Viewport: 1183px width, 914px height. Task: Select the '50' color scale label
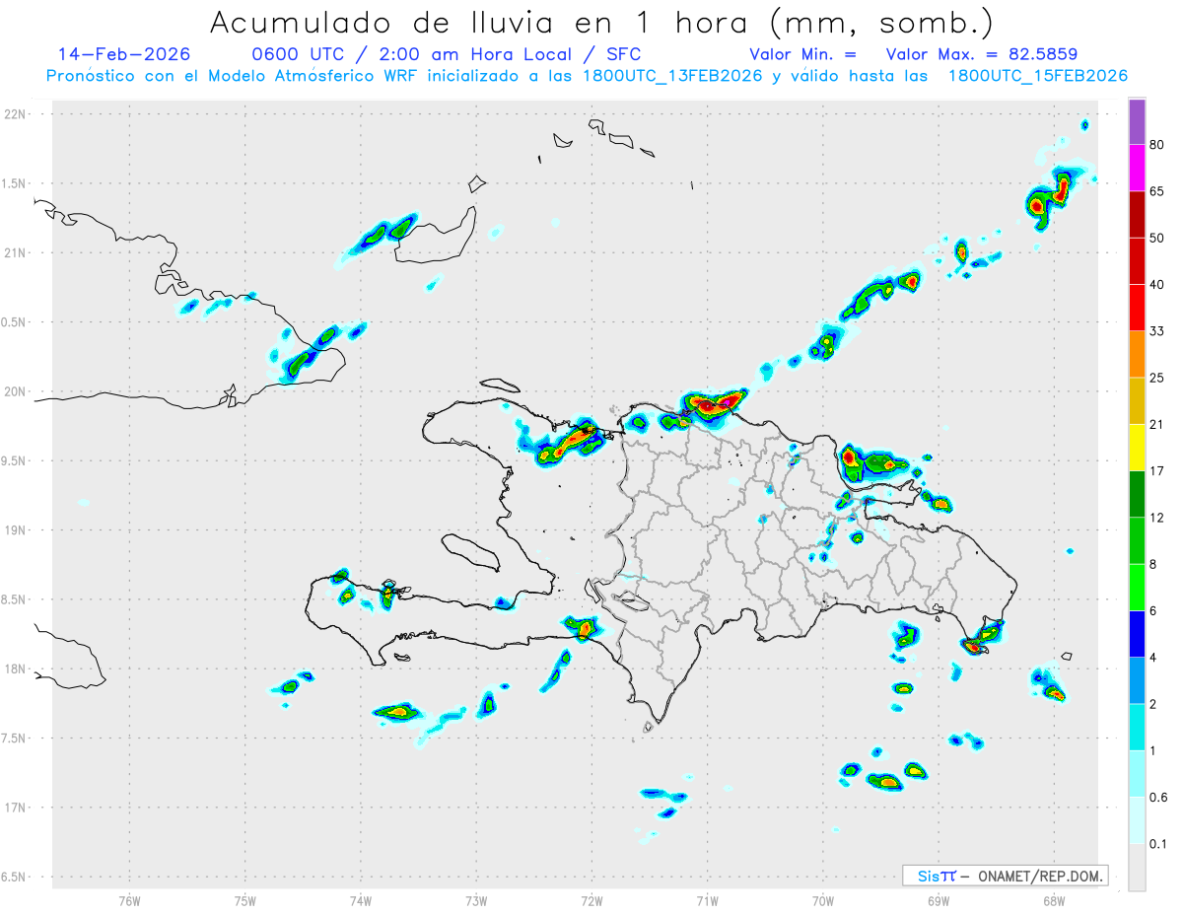pyautogui.click(x=1157, y=238)
